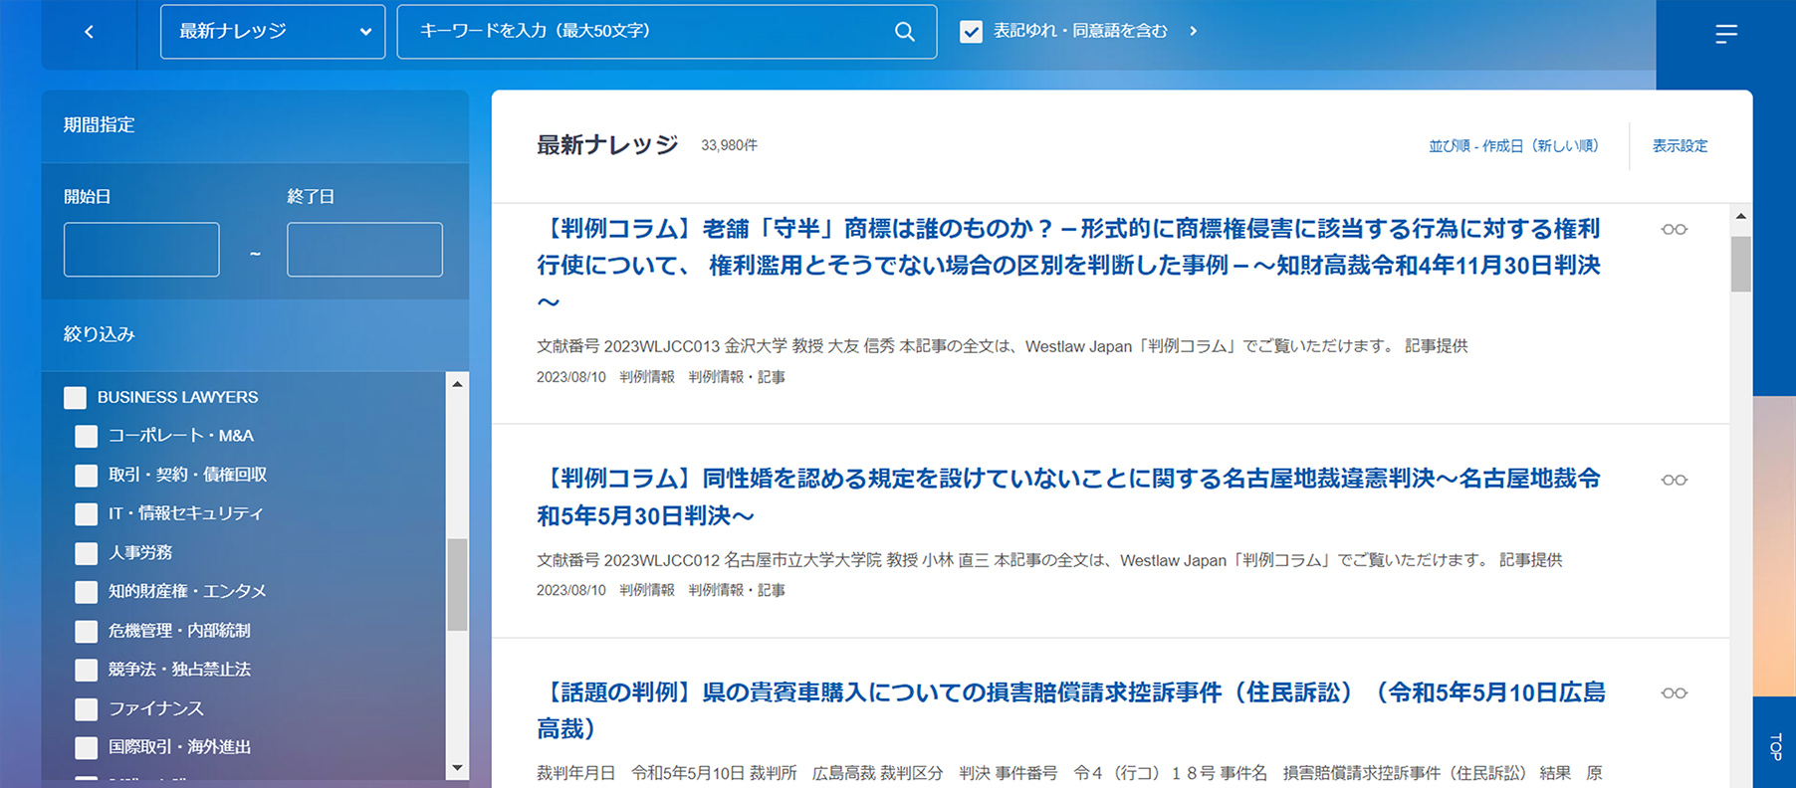Check the IT・情報セキュリティ filter
The height and width of the screenshot is (788, 1796).
point(87,514)
